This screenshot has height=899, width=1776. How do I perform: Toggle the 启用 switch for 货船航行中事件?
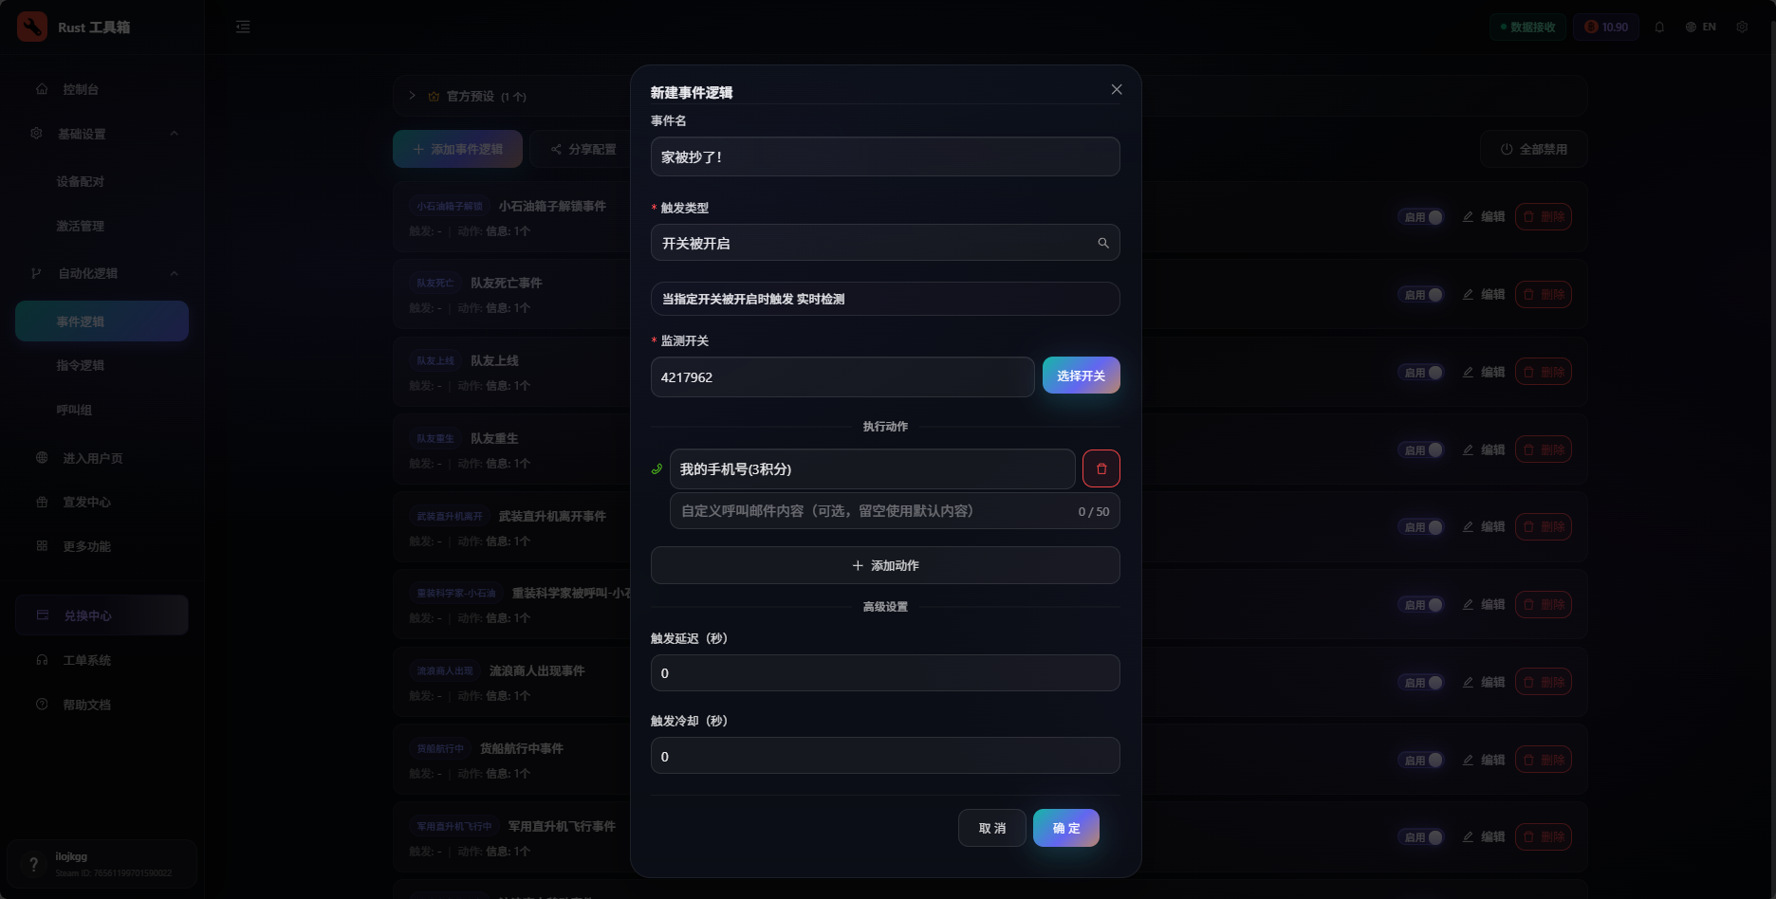(1421, 761)
